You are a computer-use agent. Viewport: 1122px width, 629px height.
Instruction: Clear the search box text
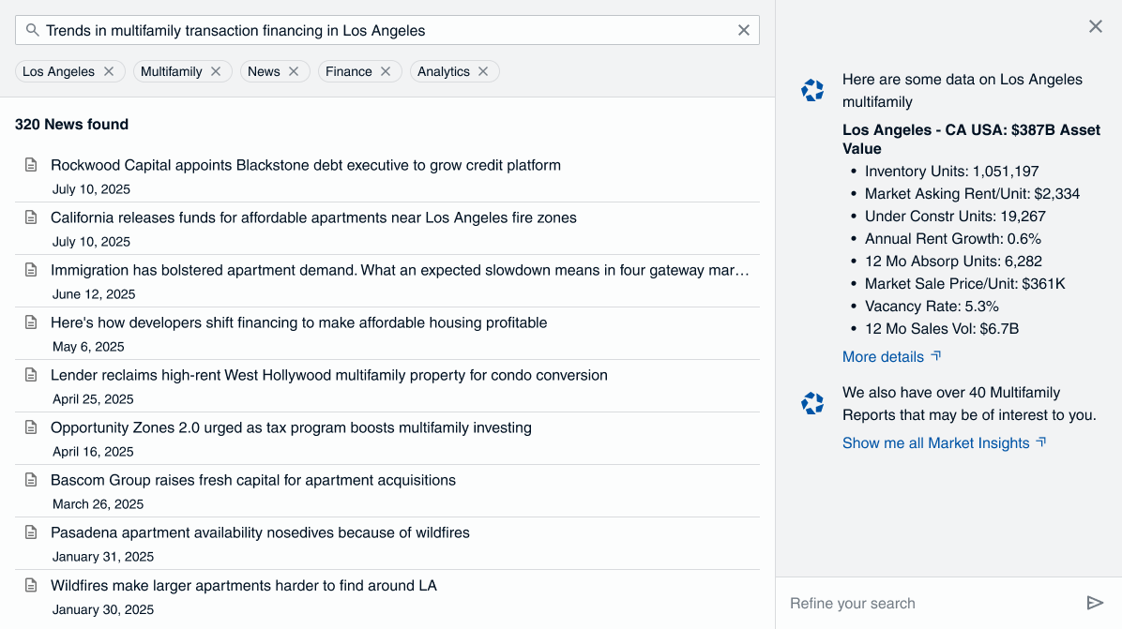click(743, 30)
